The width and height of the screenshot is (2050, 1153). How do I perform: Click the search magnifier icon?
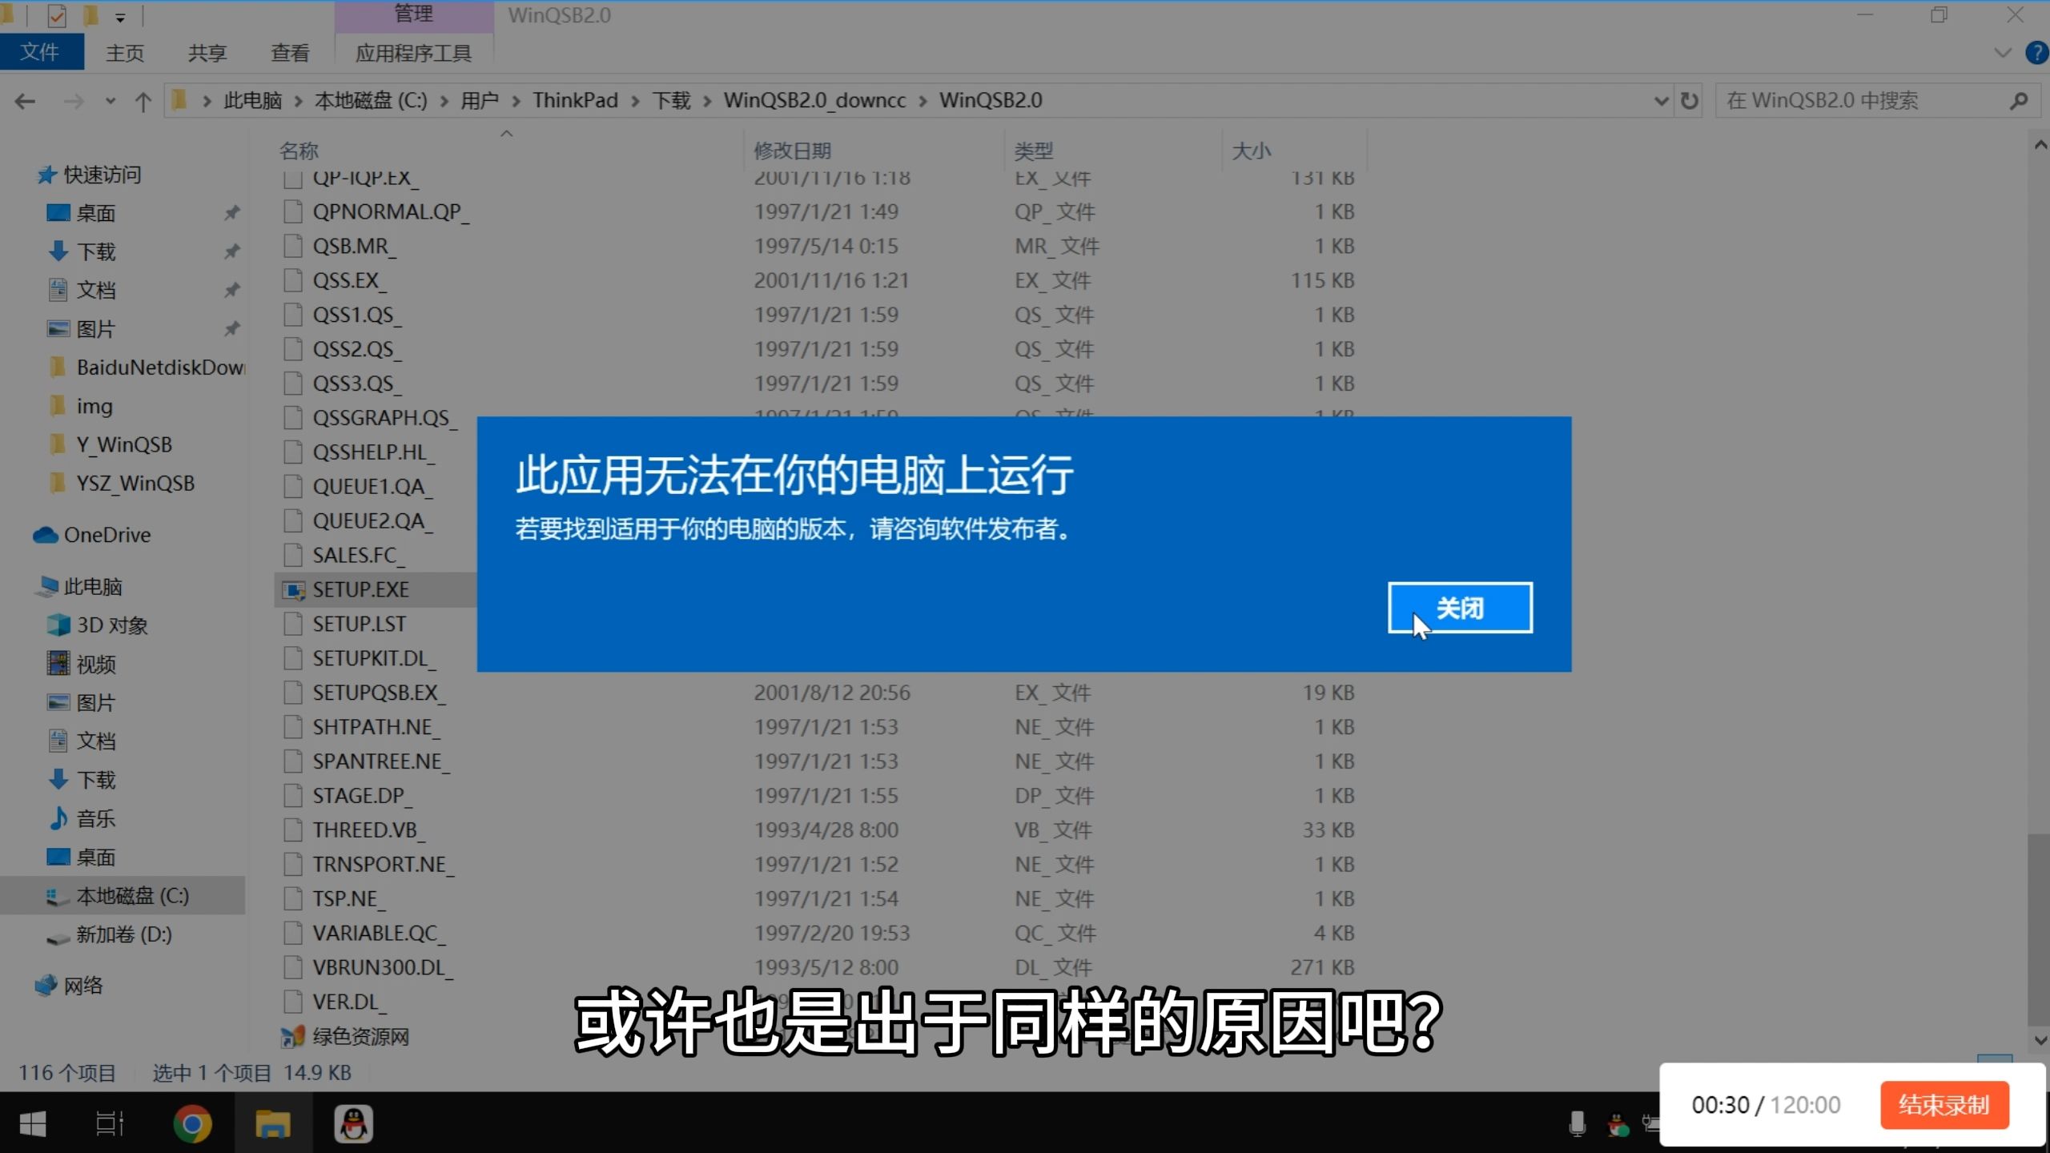2019,101
